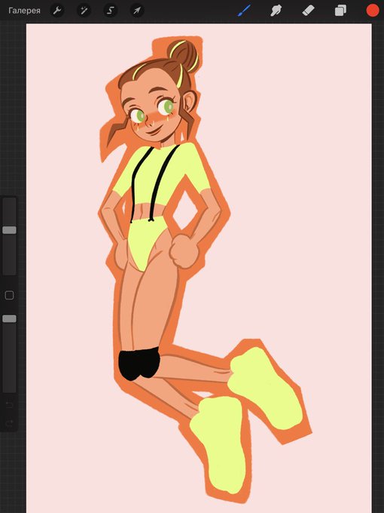This screenshot has height=513, width=384.
Task: Activate the Transform arrow tool
Action: [137, 11]
